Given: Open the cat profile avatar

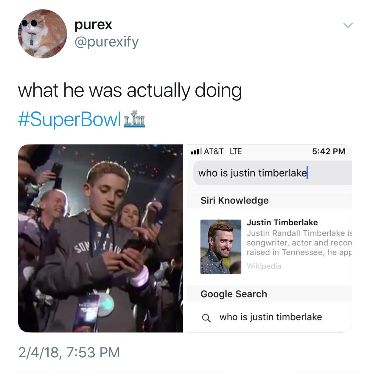Looking at the screenshot, I should [42, 34].
